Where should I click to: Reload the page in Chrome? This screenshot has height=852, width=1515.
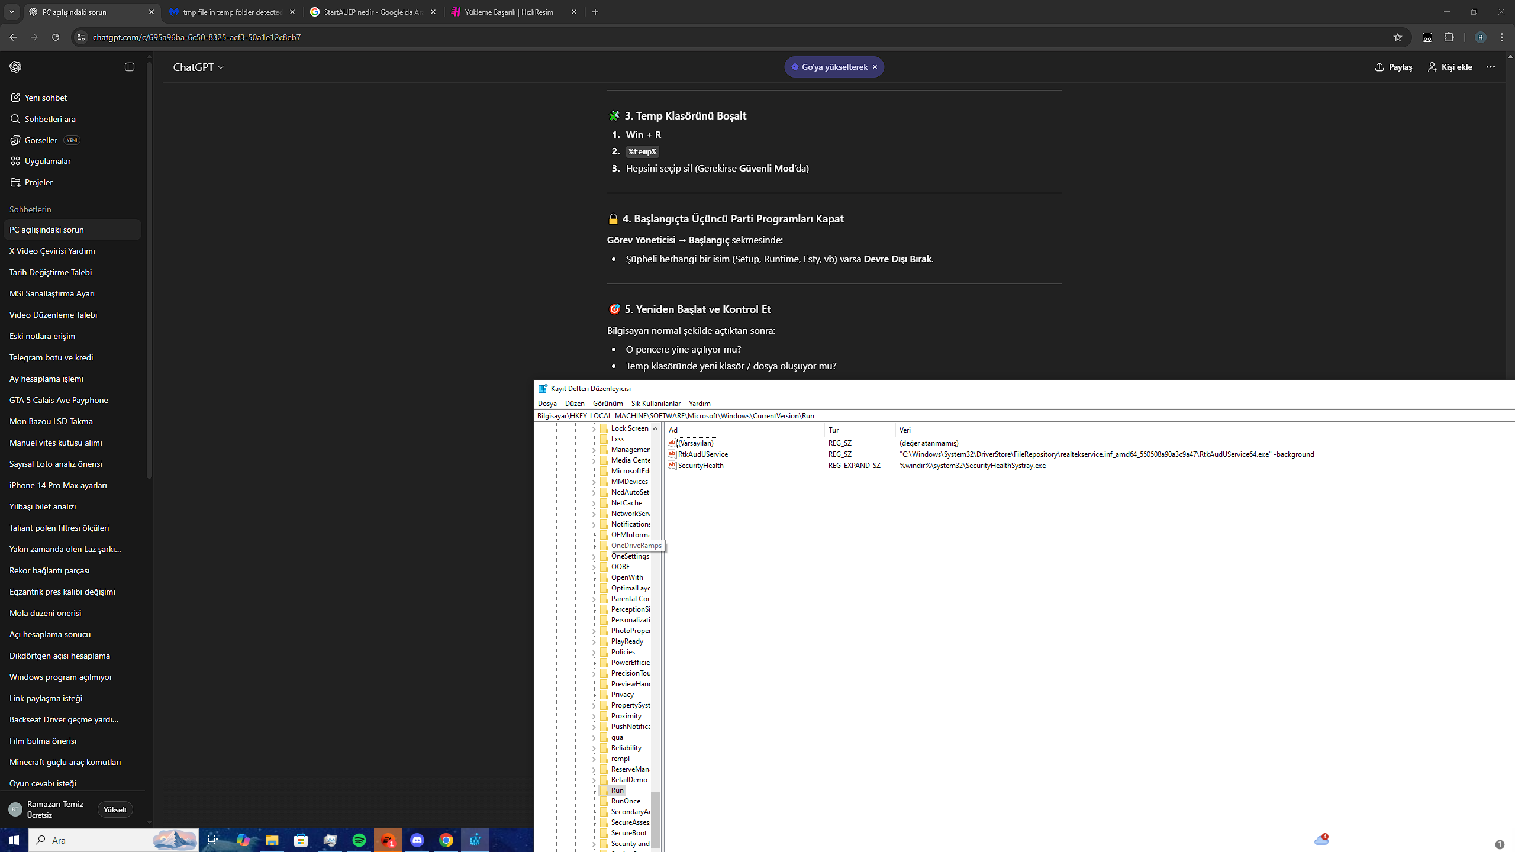[56, 37]
